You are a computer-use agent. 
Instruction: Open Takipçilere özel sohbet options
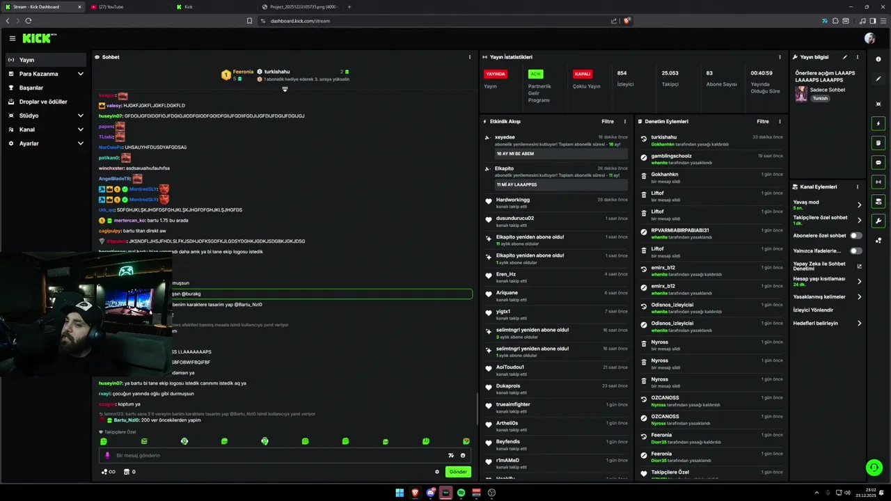click(828, 220)
